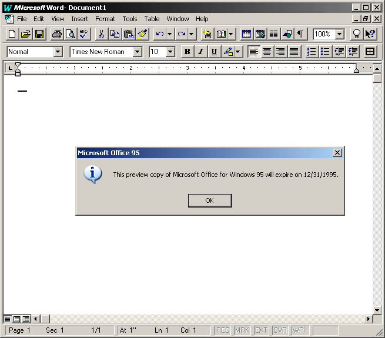The width and height of the screenshot is (385, 338).
Task: Align text left
Action: tap(253, 52)
